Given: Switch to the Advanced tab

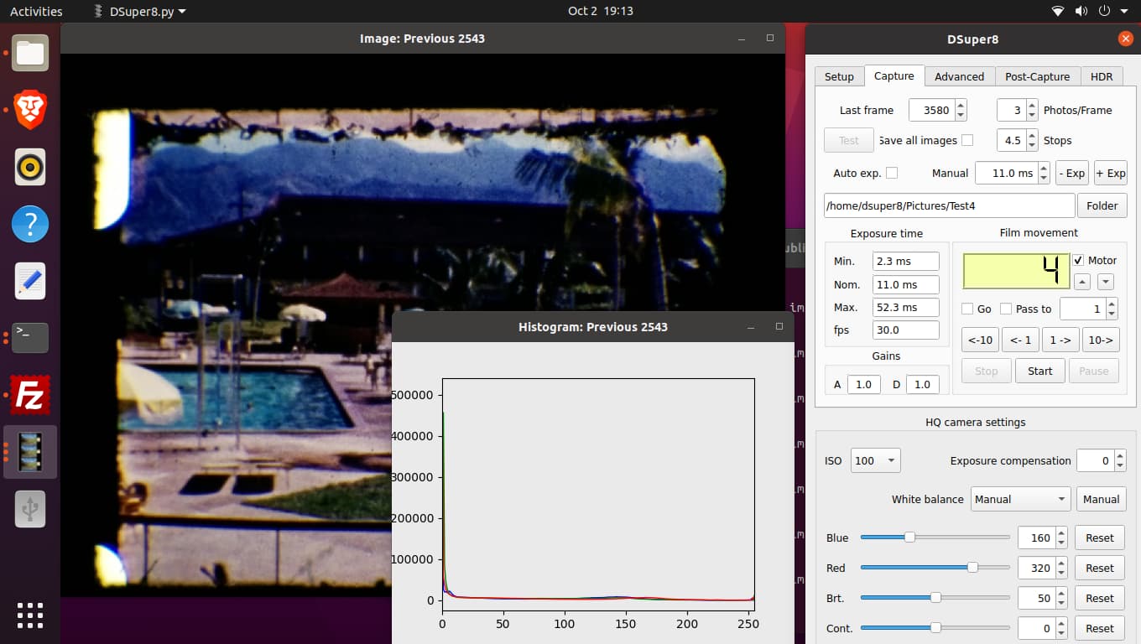Looking at the screenshot, I should click(x=959, y=76).
